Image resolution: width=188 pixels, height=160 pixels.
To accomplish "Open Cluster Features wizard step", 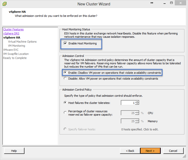I will [x=13, y=29].
